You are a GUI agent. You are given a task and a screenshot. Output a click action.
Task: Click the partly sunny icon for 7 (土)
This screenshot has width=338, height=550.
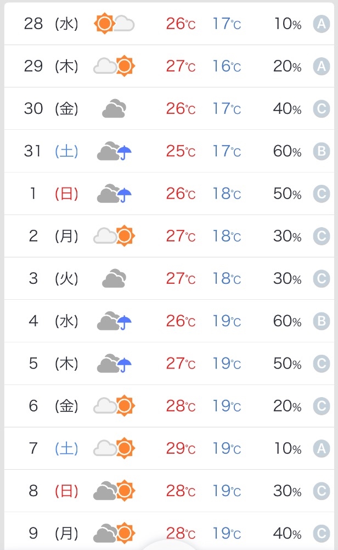pos(114,448)
